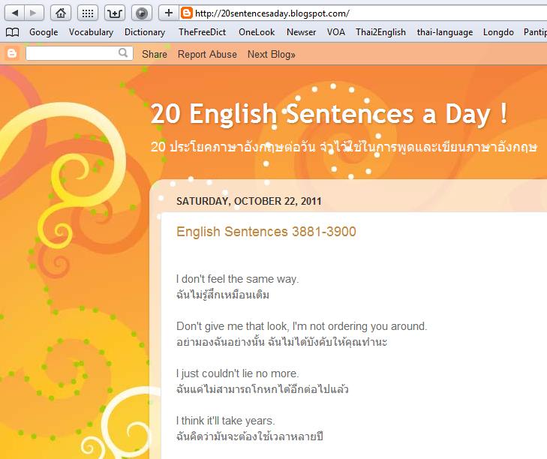547x459 pixels.
Task: Open post English Sentences 3881-3900
Action: 266,232
